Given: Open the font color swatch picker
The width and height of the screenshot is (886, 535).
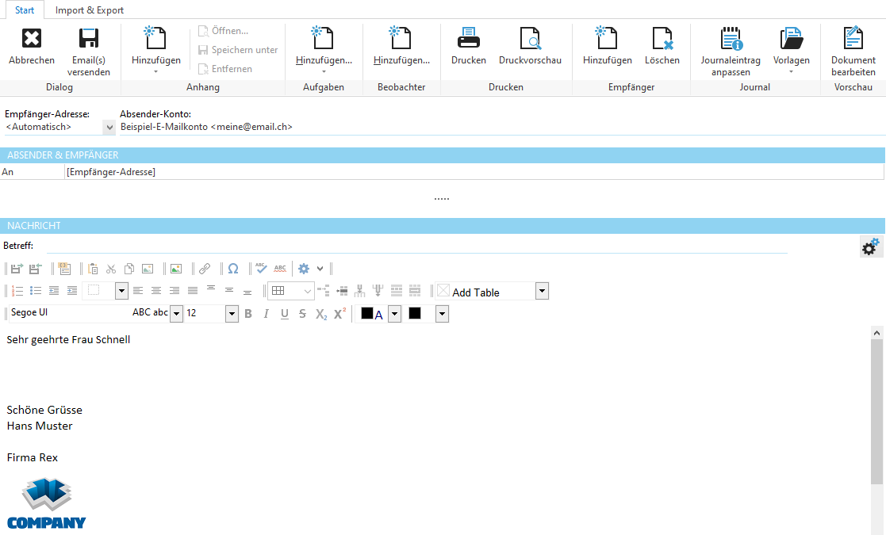Looking at the screenshot, I should [394, 313].
